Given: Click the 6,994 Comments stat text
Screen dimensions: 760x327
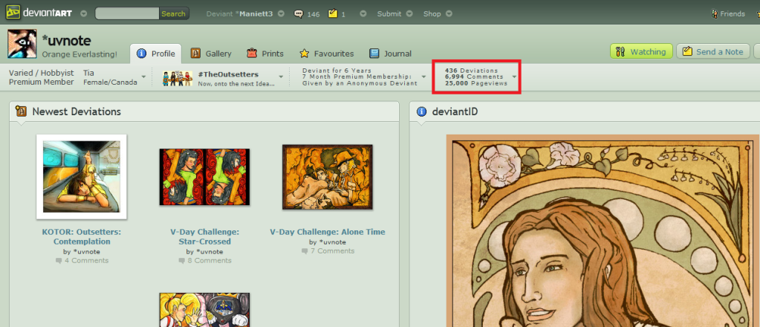Looking at the screenshot, I should click(474, 77).
